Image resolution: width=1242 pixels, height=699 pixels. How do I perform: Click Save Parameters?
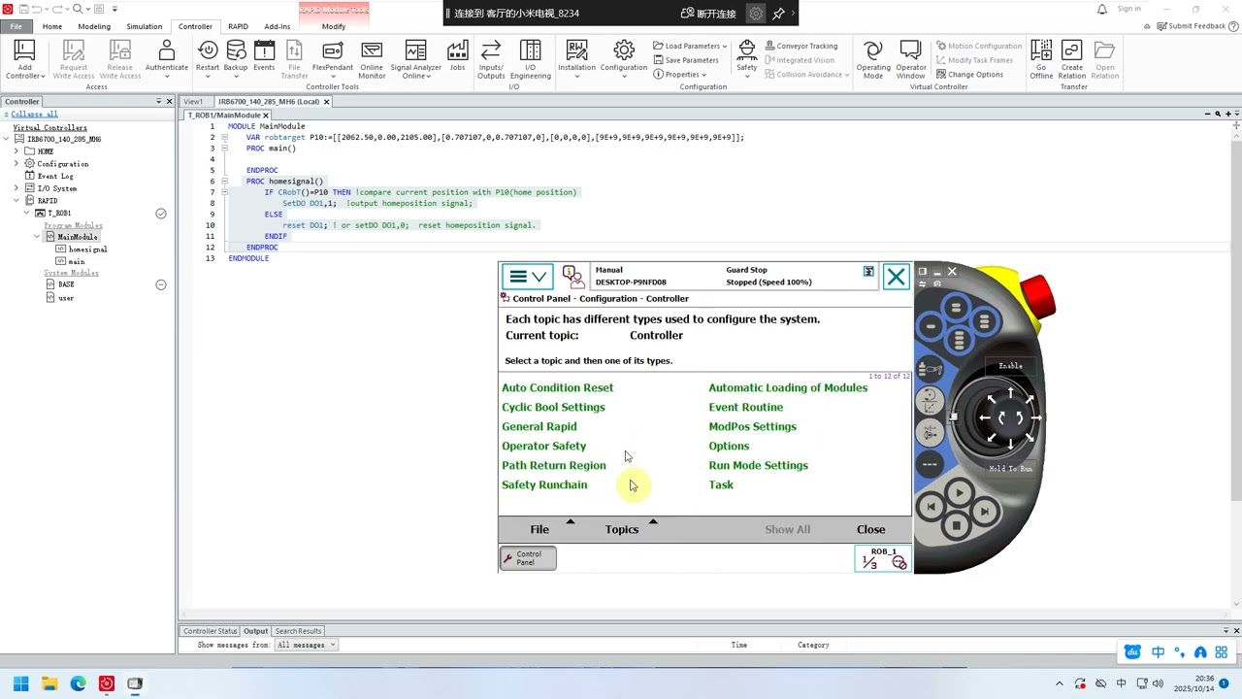pos(686,60)
